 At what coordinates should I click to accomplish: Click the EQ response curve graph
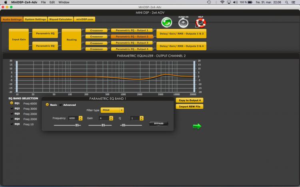(x=106, y=77)
